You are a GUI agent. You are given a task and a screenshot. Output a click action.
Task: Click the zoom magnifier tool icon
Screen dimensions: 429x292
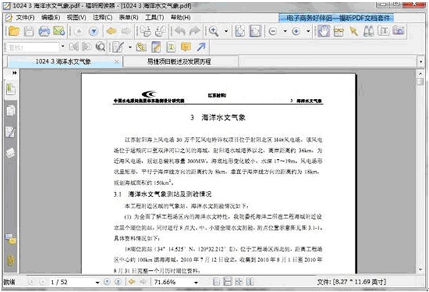213,32
